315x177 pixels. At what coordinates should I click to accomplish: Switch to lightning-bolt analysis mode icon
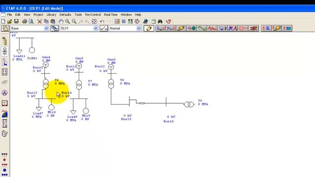point(181,29)
